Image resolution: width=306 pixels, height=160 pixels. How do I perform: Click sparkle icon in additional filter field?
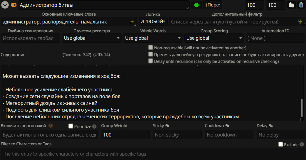[300, 22]
